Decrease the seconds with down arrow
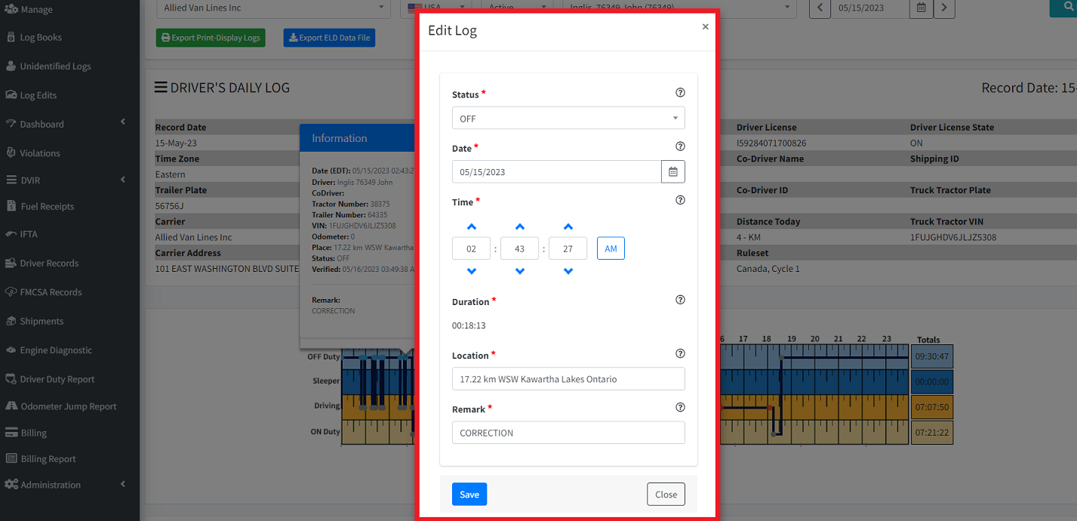The width and height of the screenshot is (1077, 521). (568, 271)
